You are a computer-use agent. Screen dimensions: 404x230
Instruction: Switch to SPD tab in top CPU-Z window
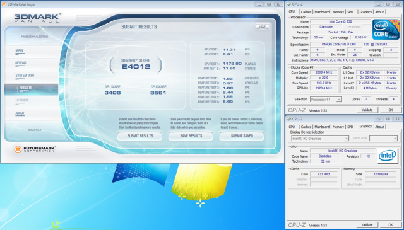pyautogui.click(x=350, y=12)
